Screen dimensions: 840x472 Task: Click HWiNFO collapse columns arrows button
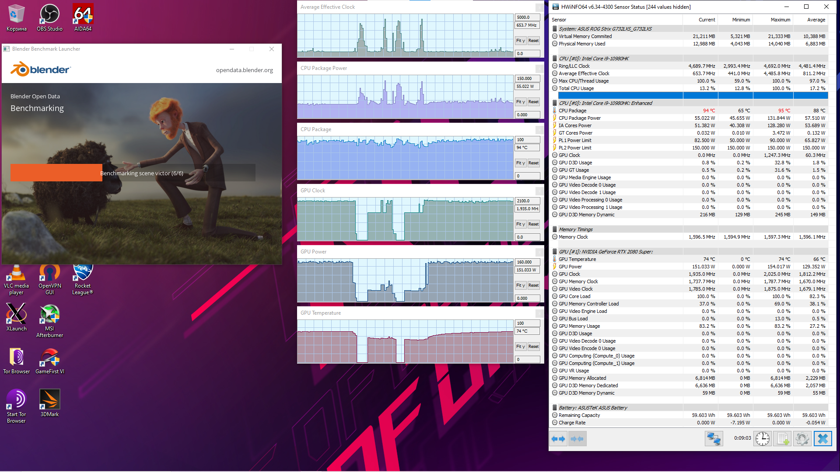(x=577, y=438)
